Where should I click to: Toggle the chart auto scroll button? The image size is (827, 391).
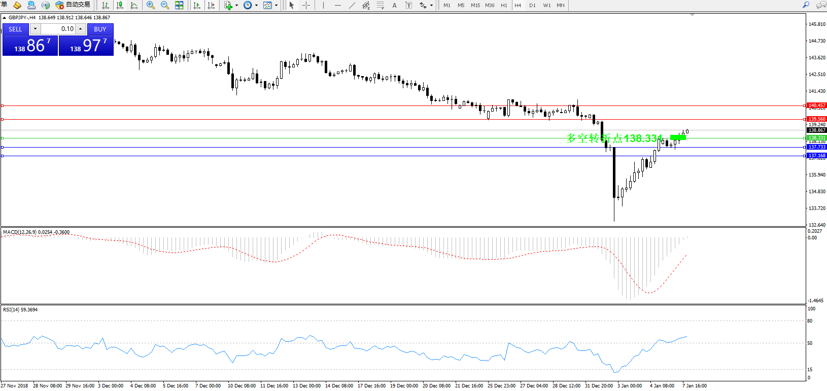197,5
